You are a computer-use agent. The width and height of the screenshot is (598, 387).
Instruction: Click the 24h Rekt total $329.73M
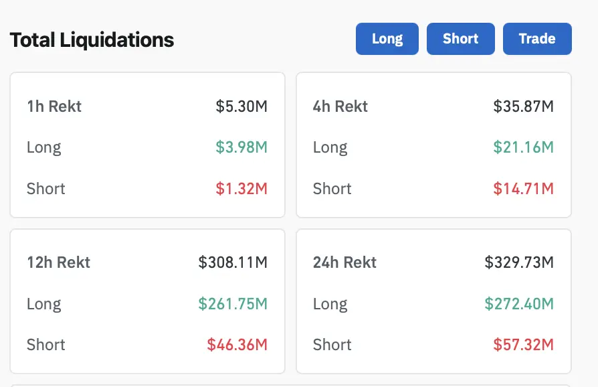click(x=519, y=262)
